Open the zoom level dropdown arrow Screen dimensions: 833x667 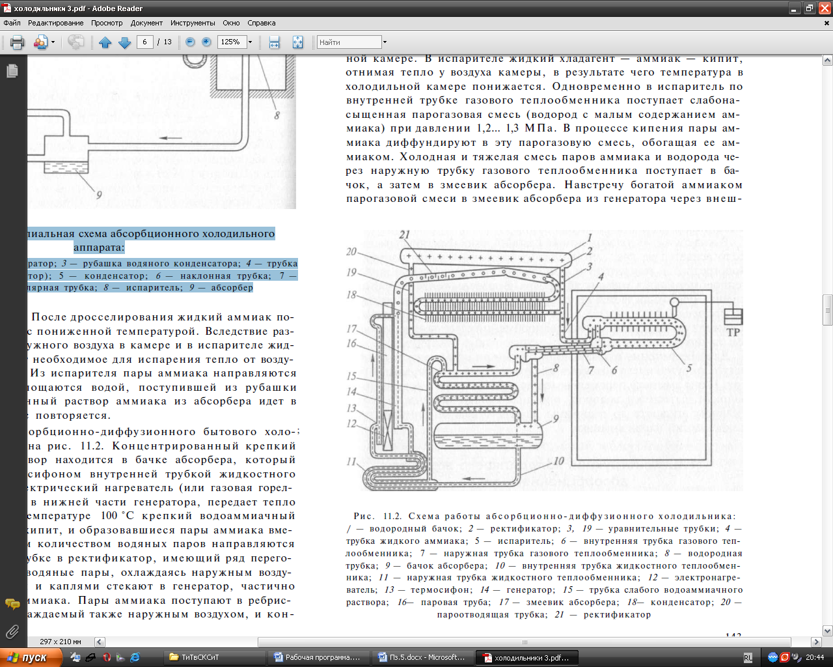click(250, 42)
